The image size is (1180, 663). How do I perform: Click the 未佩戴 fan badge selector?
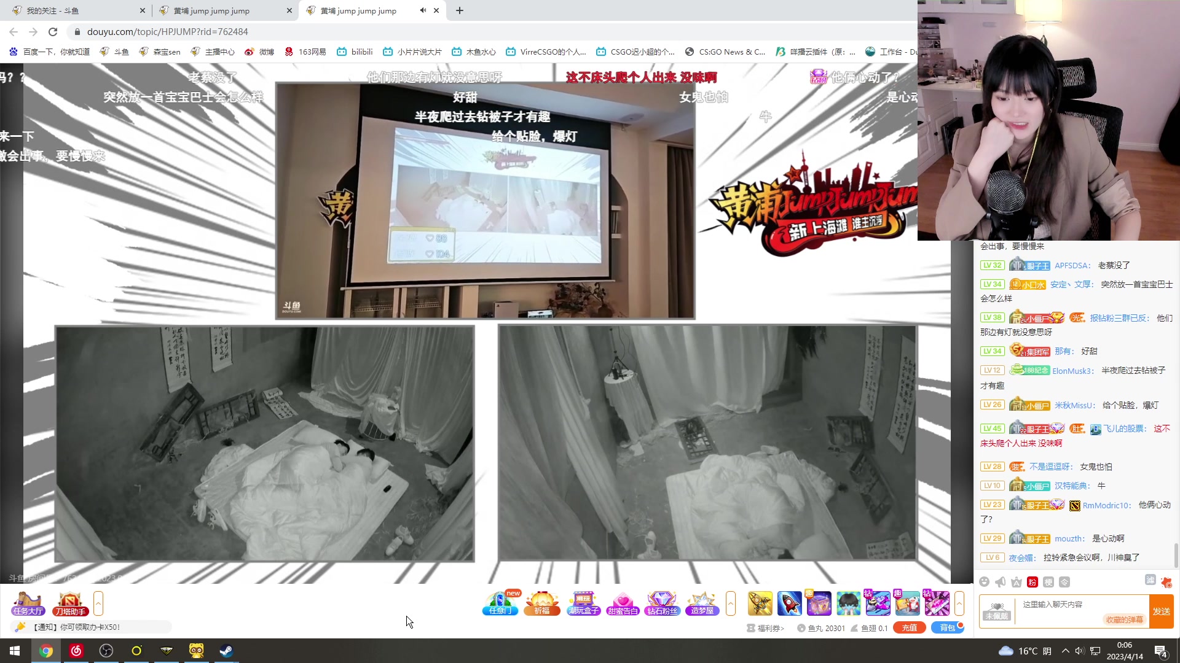[997, 611]
